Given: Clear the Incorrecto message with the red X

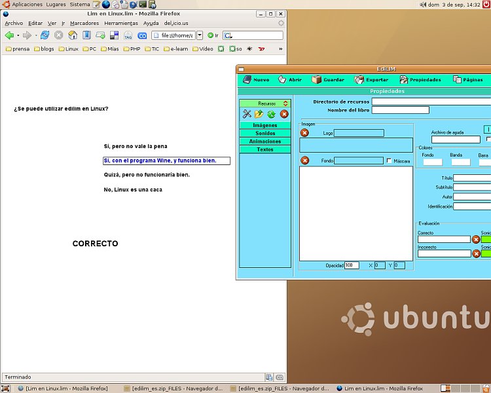Looking at the screenshot, I should point(477,253).
